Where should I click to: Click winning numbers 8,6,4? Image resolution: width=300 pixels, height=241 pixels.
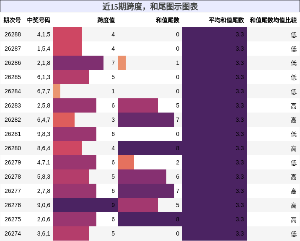point(44,148)
